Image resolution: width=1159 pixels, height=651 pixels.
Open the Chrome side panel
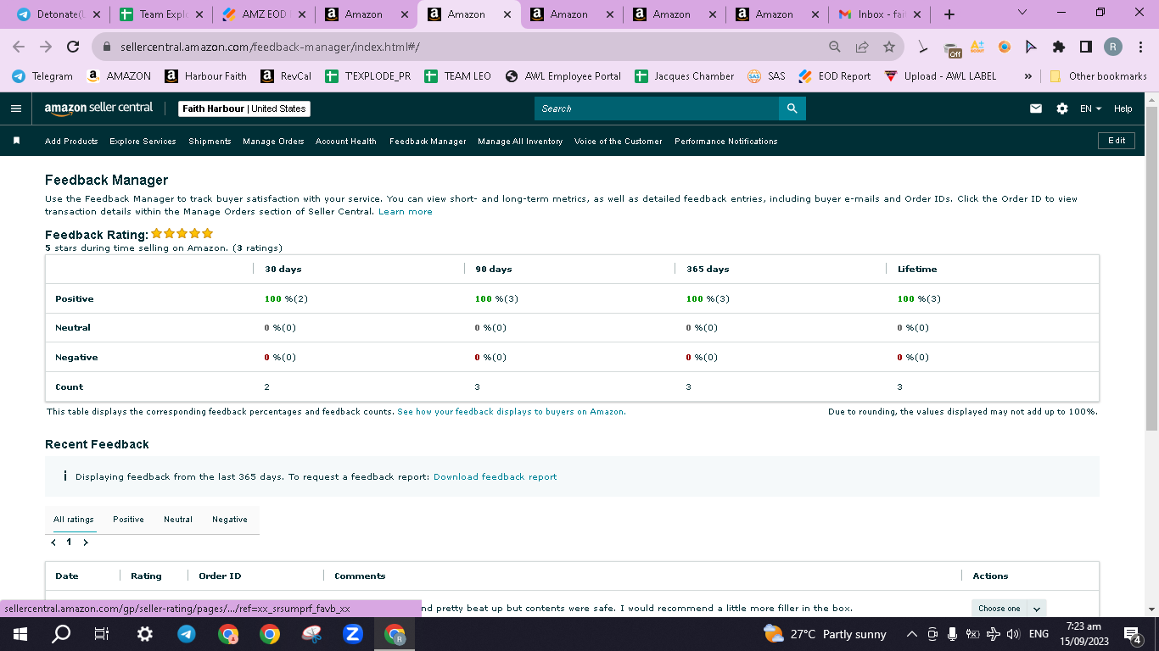click(x=1086, y=47)
